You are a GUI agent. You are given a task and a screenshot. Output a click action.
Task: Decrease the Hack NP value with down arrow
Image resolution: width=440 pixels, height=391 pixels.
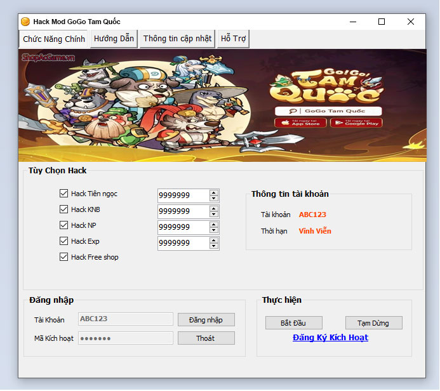pos(214,230)
